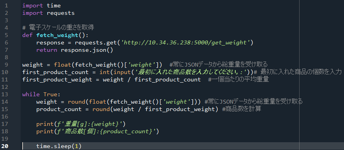Click the product_count variable on line 15
This screenshot has width=344, height=150.
click(55, 109)
